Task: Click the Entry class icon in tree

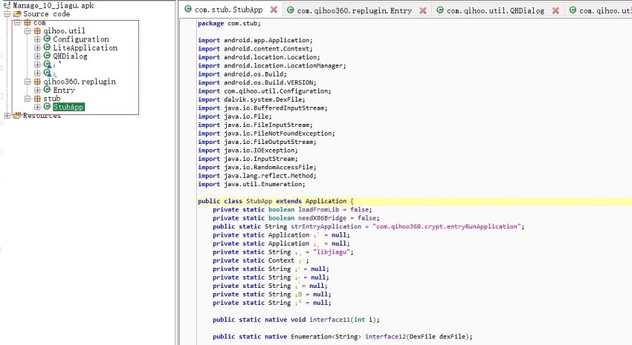Action: 47,90
